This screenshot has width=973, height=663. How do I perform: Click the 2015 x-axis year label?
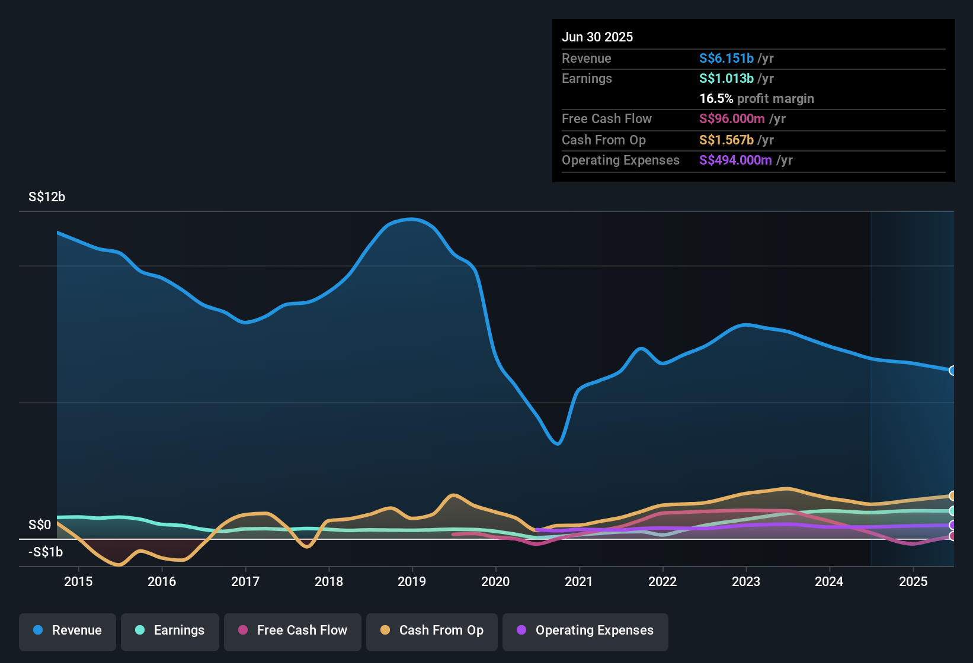click(78, 581)
